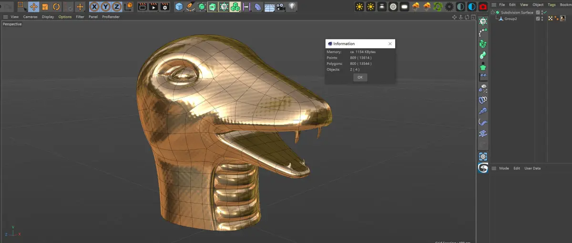Add a Camera object
The height and width of the screenshot is (243, 572).
pyautogui.click(x=281, y=7)
